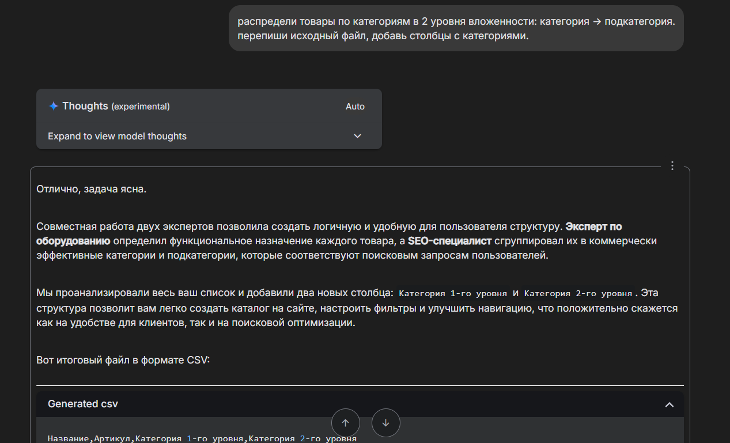Click the bold 'SEO-специалист' text

(449, 241)
